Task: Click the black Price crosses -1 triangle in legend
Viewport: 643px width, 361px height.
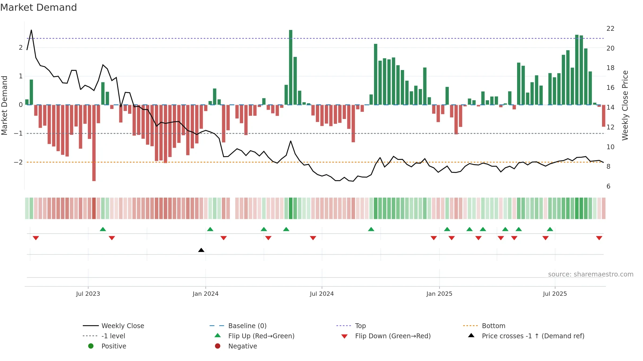Action: [x=471, y=335]
